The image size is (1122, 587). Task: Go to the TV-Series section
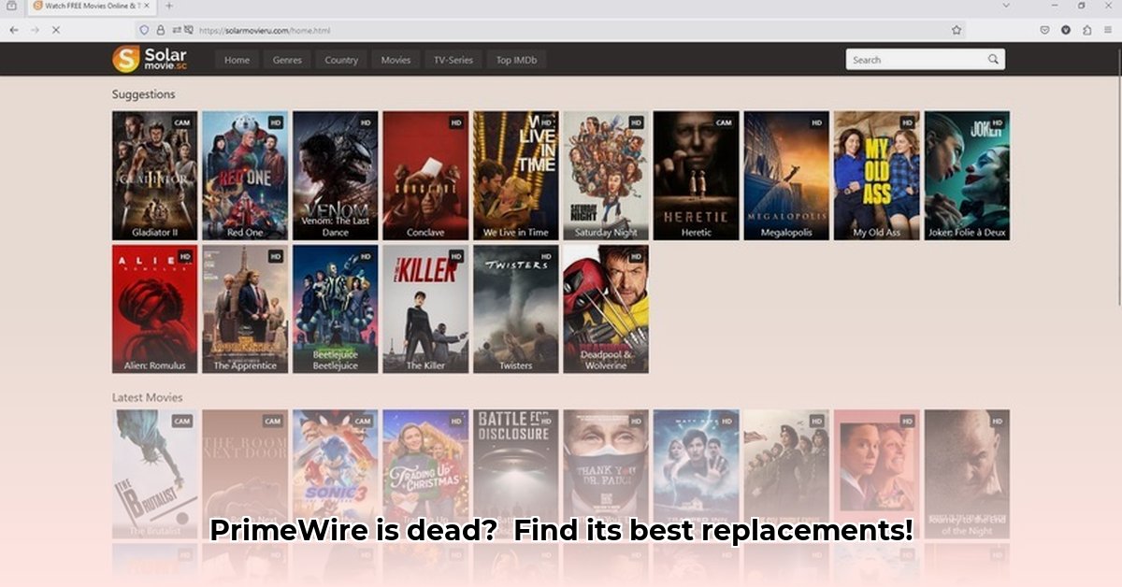coord(453,60)
